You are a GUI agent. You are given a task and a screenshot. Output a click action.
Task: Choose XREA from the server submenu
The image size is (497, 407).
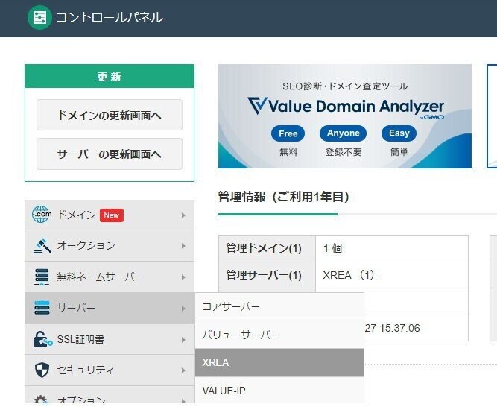point(279,362)
